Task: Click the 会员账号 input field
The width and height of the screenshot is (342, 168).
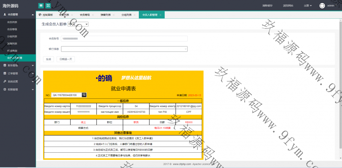Action: (124, 38)
